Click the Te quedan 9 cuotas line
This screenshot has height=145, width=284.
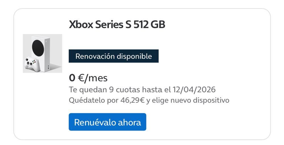coord(142,90)
